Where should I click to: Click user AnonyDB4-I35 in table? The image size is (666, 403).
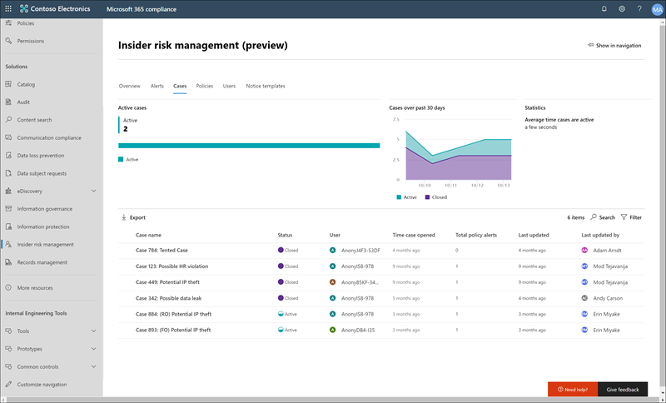tap(358, 330)
